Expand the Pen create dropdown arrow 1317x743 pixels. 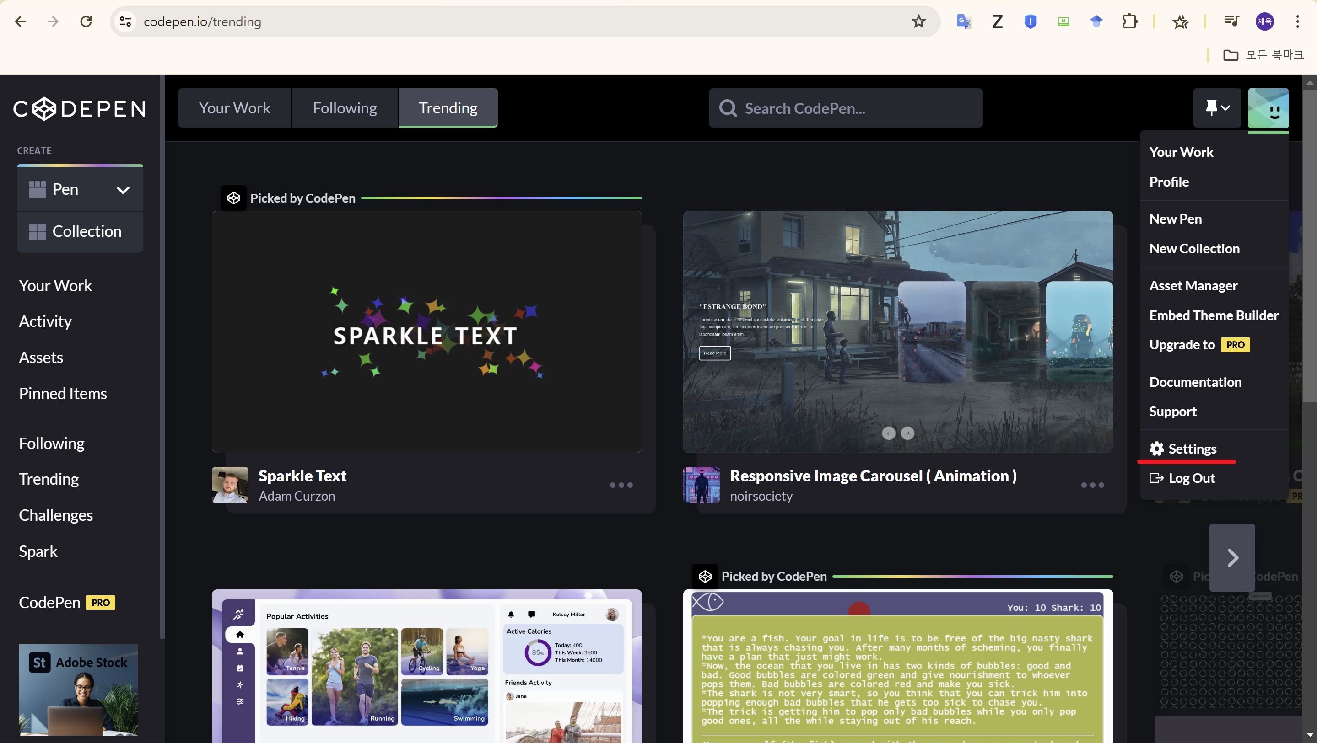pyautogui.click(x=123, y=190)
